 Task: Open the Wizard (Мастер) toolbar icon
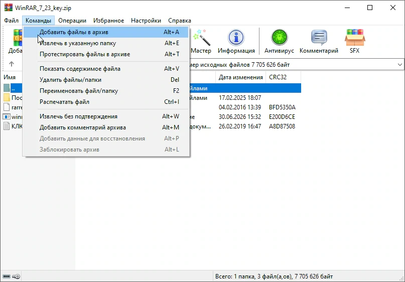click(x=201, y=41)
